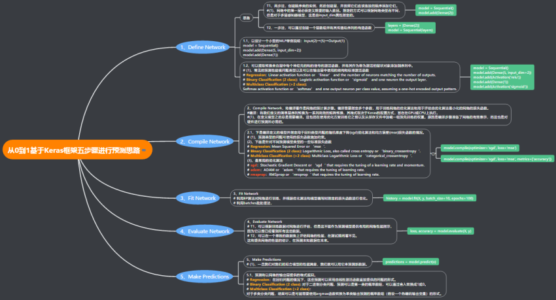
Task: Select the small 思路 node at top
Action: point(247,18)
